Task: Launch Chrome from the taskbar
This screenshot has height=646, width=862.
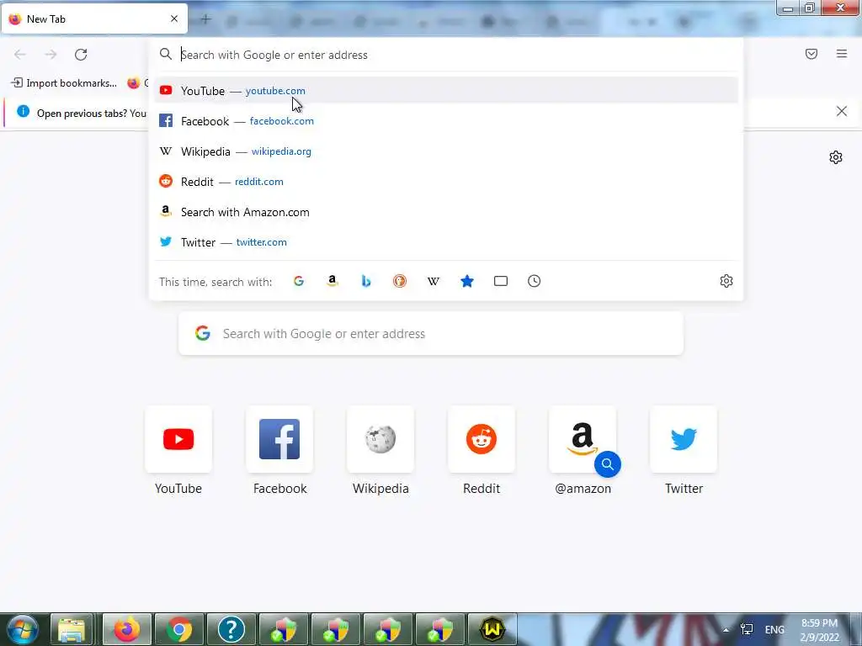Action: [x=179, y=629]
